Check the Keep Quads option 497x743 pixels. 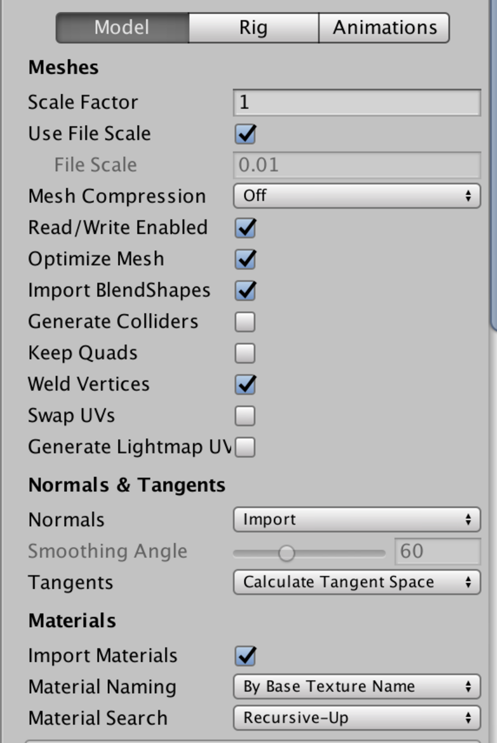pyautogui.click(x=245, y=353)
